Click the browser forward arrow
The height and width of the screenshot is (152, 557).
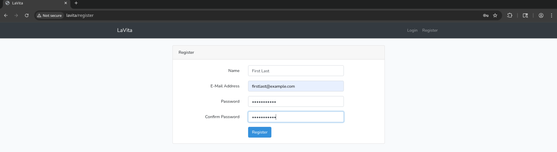(x=16, y=15)
